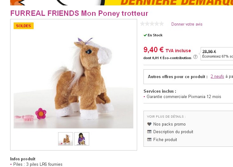Select the first pony thumbnail
The image size is (233, 167).
pyautogui.click(x=65, y=139)
